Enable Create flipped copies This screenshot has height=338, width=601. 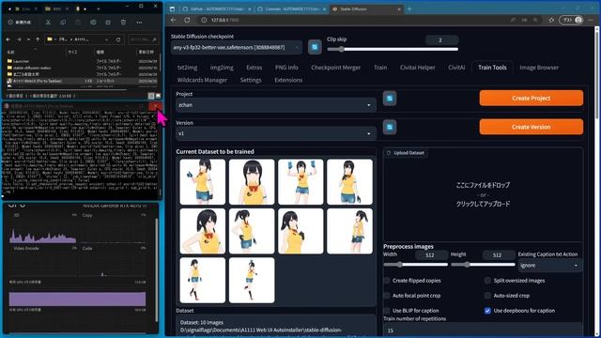pos(387,281)
